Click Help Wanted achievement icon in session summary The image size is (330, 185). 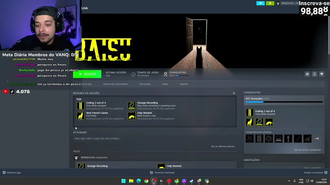tap(131, 116)
